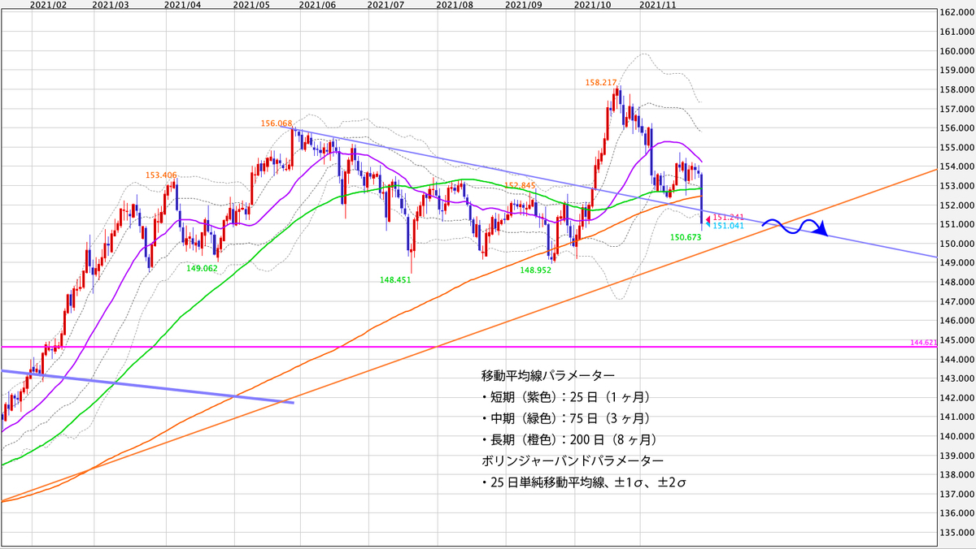Click the 146.000 price axis label
Viewport: 976px width, 549px height.
coord(956,321)
